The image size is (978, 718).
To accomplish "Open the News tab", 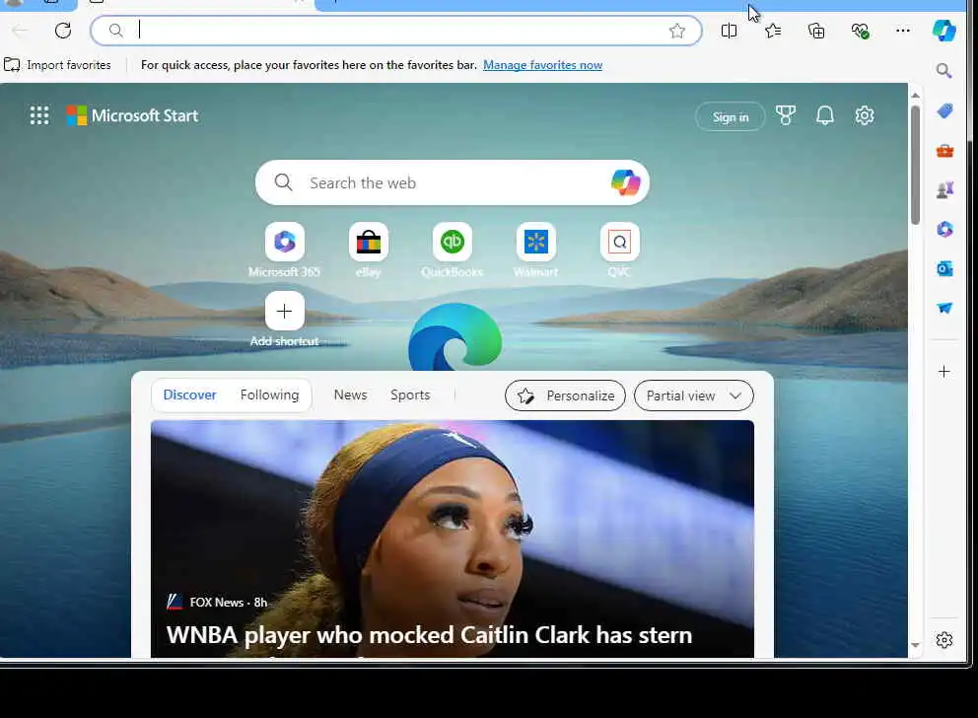I will (351, 395).
